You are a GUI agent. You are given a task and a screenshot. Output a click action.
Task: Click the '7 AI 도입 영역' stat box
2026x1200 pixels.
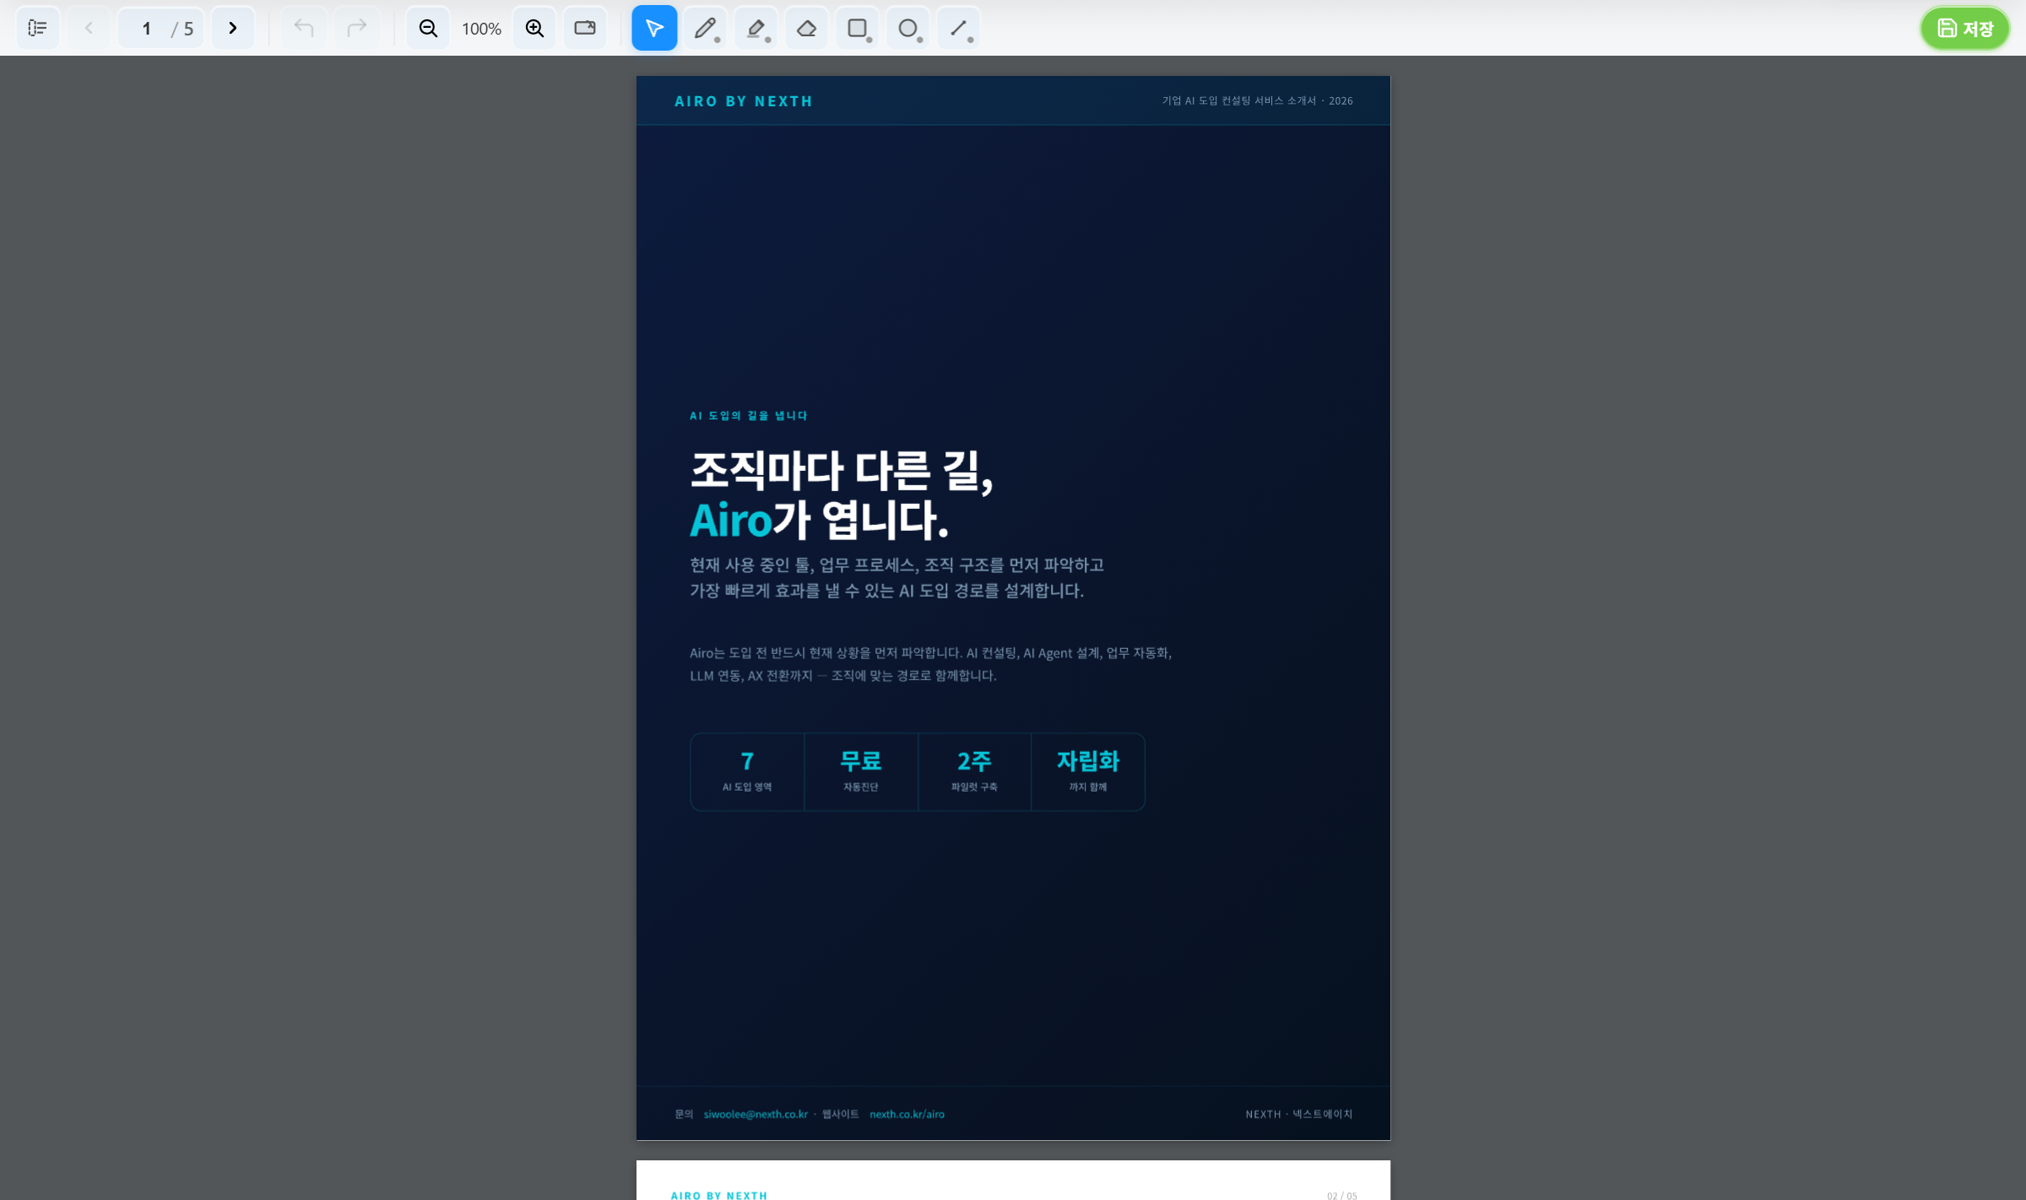tap(747, 771)
